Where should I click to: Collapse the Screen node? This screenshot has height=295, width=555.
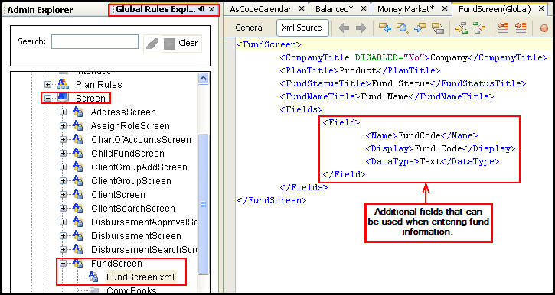[x=47, y=98]
